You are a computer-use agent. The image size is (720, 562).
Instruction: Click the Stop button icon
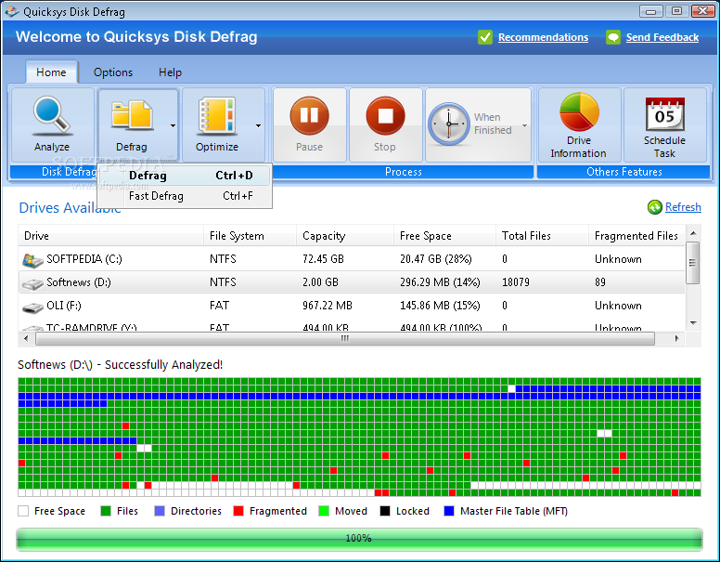coord(385,115)
